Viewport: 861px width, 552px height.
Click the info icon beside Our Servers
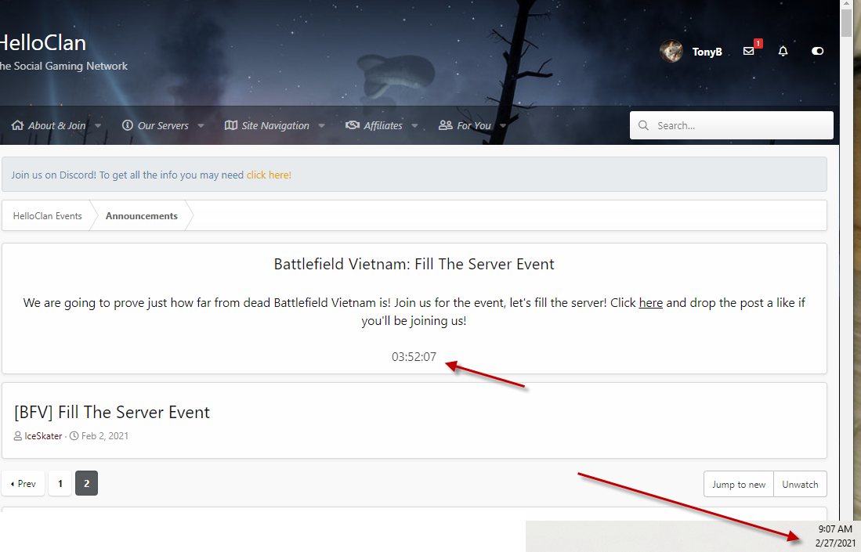coord(128,125)
